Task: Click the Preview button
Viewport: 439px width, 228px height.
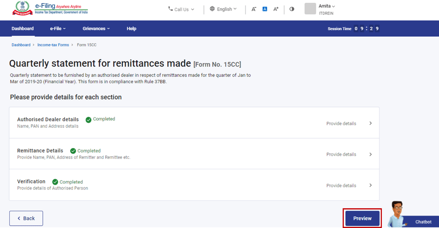Action: point(362,218)
